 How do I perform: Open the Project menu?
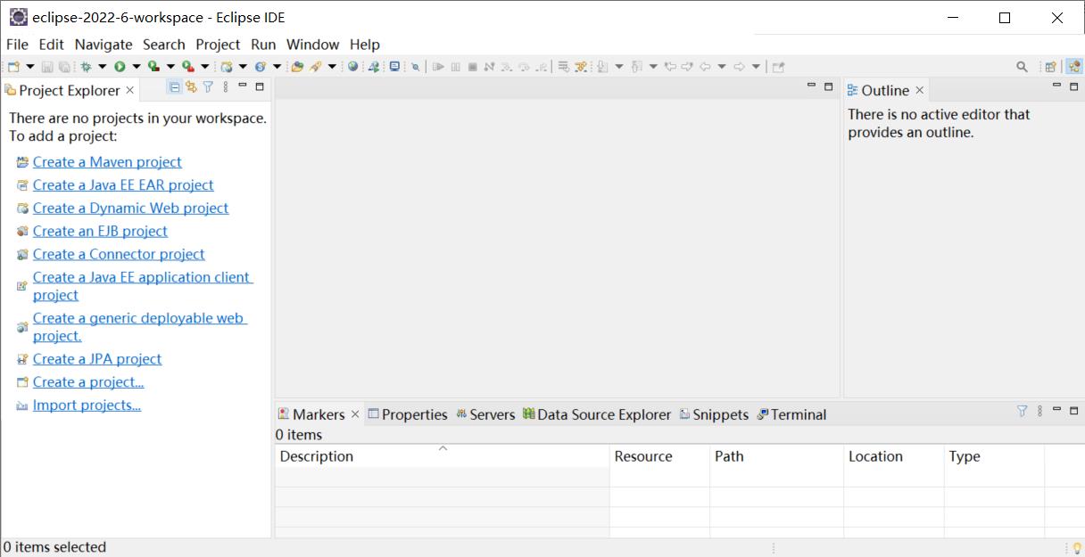tap(218, 44)
